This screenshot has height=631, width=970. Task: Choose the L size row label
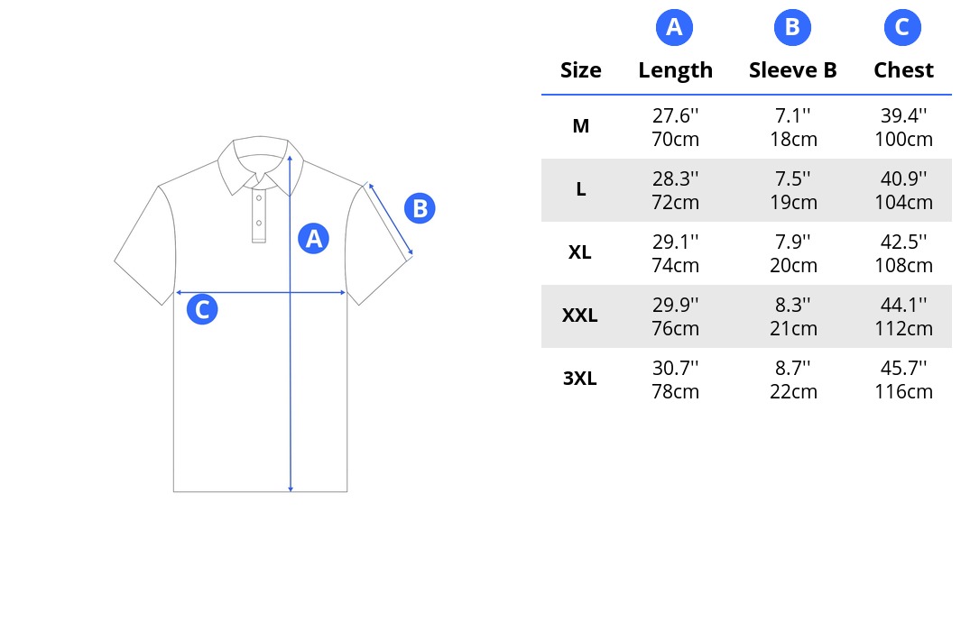(581, 189)
